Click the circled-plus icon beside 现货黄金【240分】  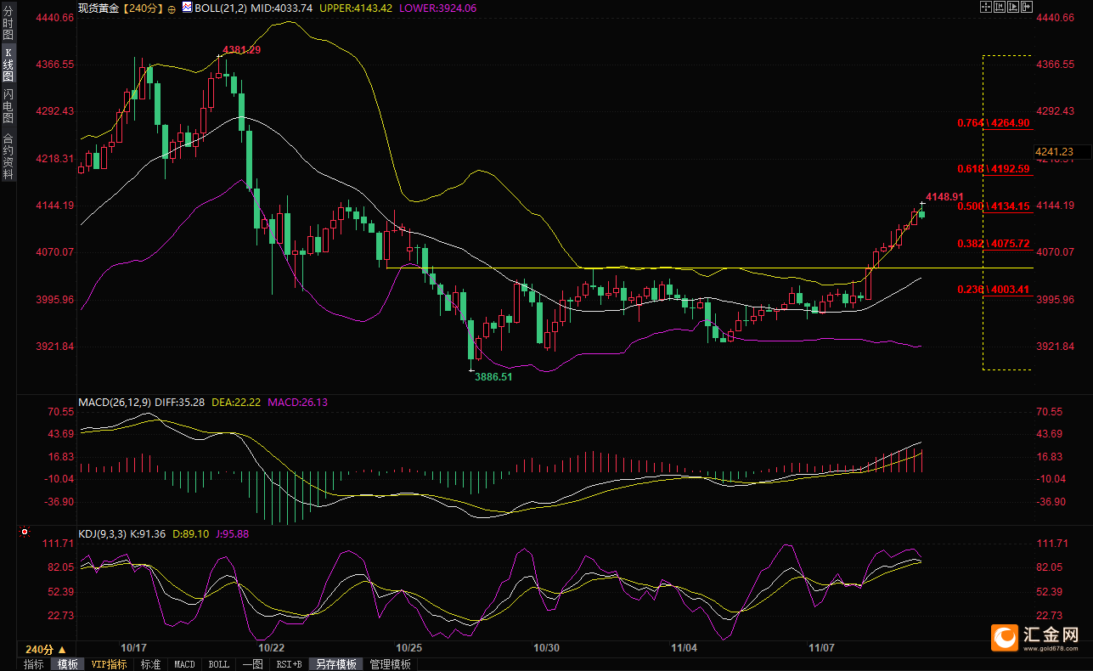tap(173, 8)
